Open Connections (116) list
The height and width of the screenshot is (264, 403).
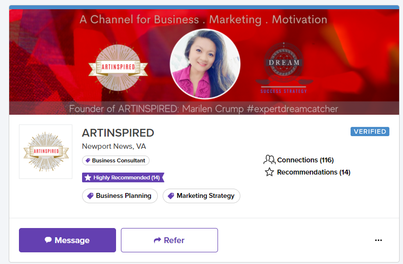click(305, 160)
